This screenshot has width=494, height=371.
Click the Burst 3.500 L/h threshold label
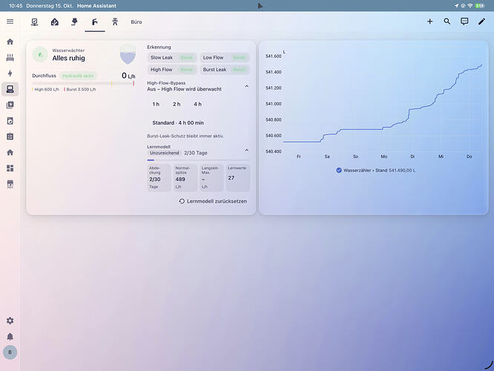tap(80, 90)
